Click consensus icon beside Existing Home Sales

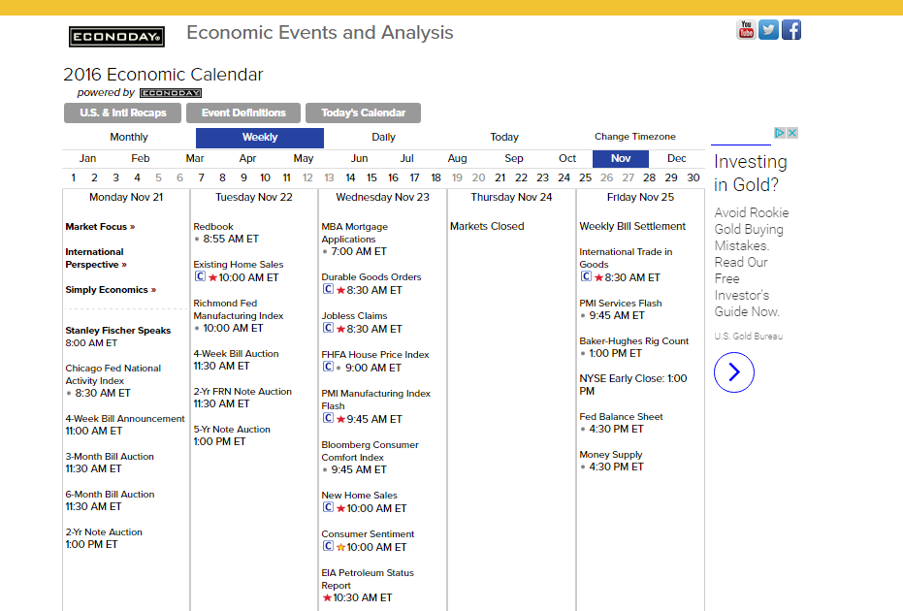[199, 277]
